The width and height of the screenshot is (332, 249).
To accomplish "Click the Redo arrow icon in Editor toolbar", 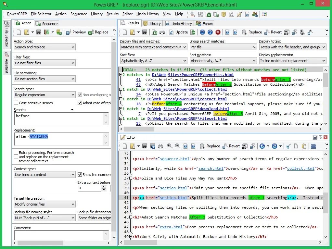I will tap(275, 146).
